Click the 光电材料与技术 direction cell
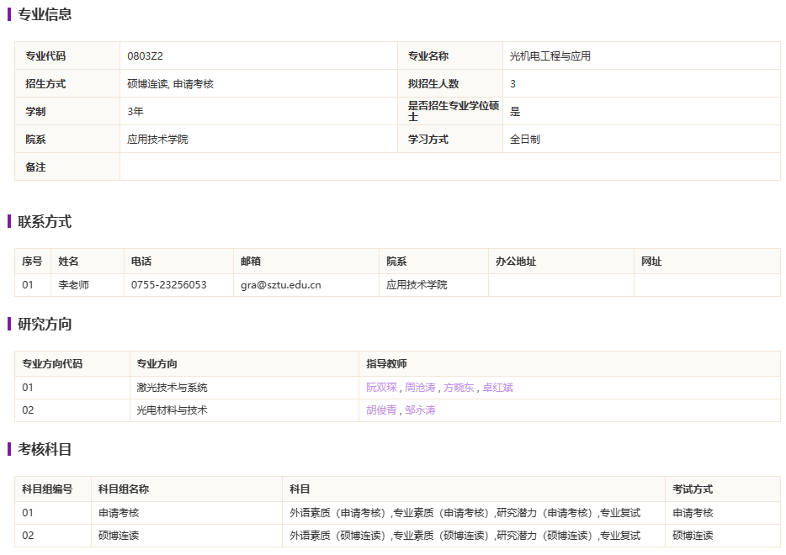Image resolution: width=786 pixels, height=555 pixels. [x=172, y=410]
